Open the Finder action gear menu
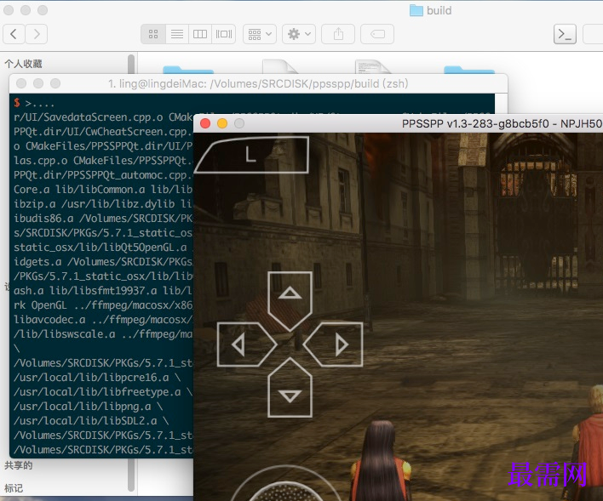 pos(299,34)
